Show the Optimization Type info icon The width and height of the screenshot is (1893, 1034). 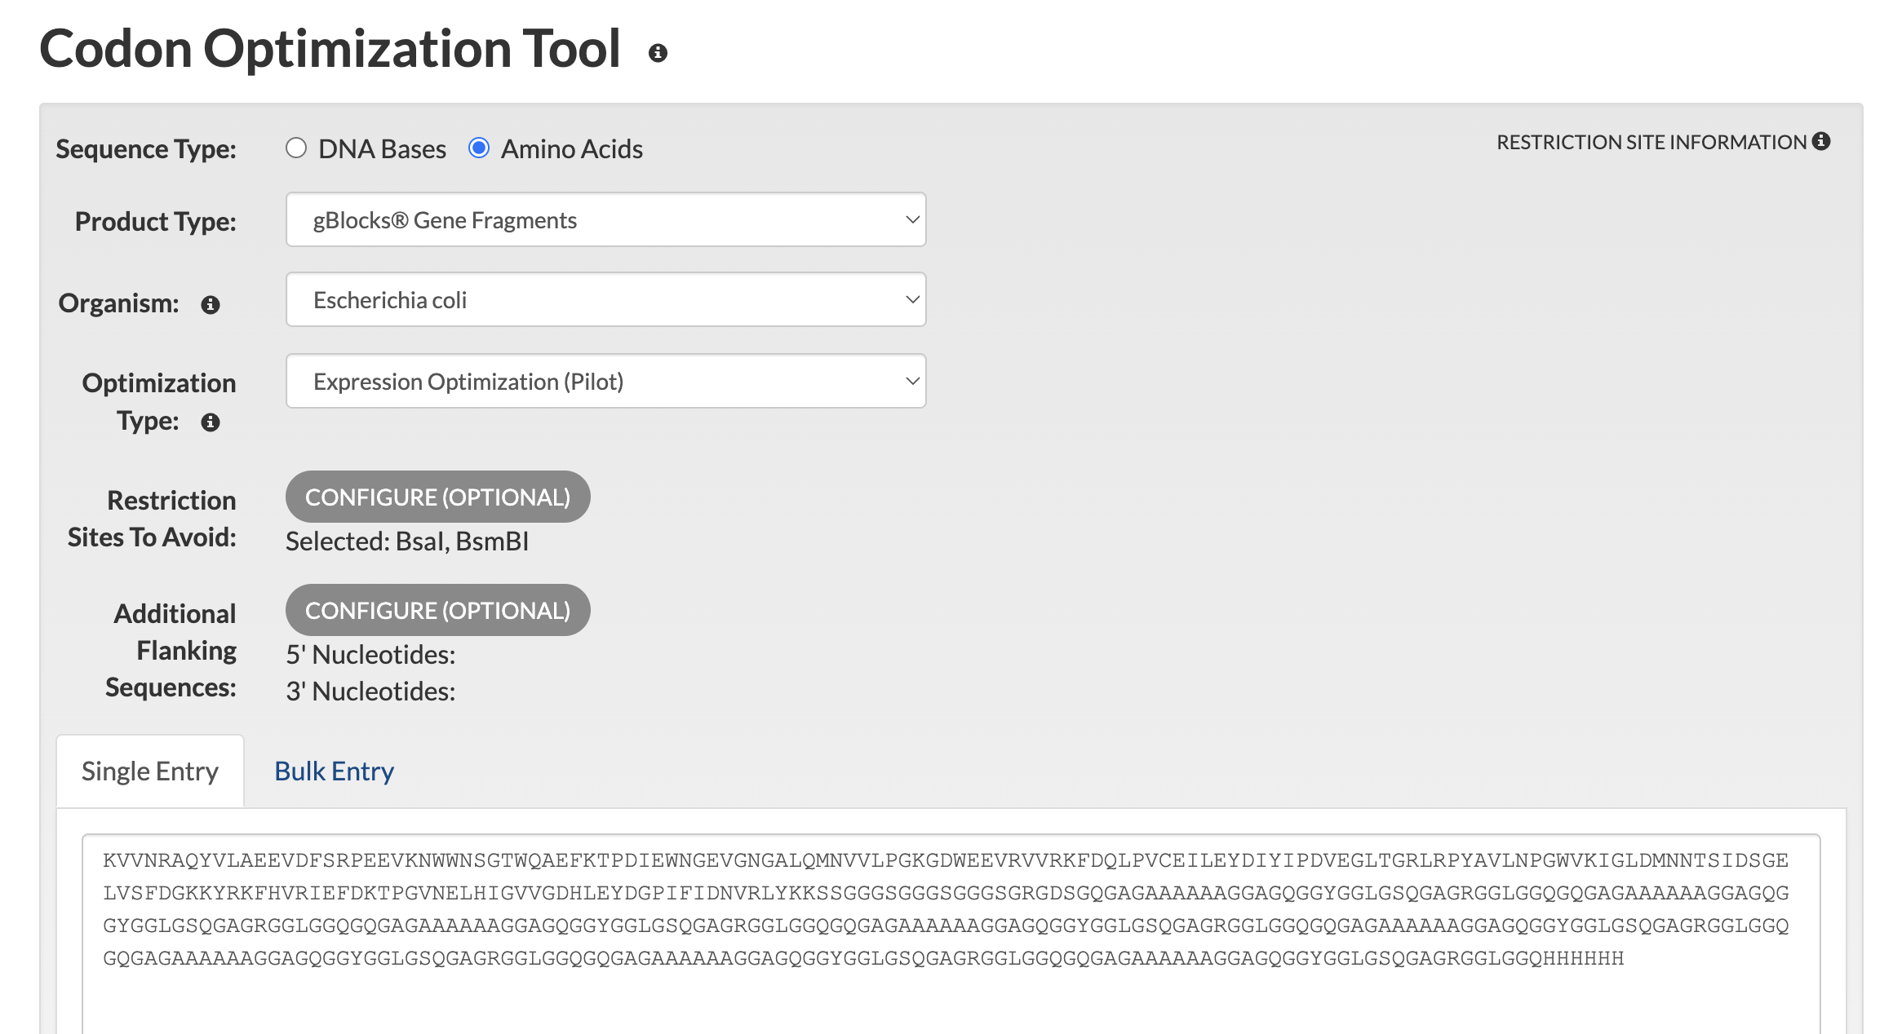pyautogui.click(x=211, y=422)
